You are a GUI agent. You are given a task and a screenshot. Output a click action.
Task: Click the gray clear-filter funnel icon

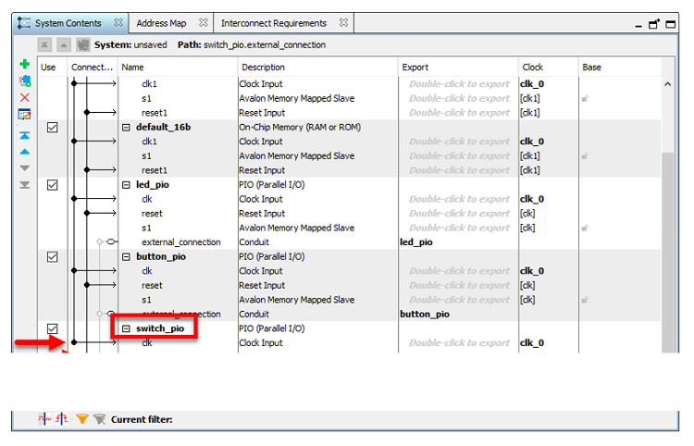click(x=100, y=418)
